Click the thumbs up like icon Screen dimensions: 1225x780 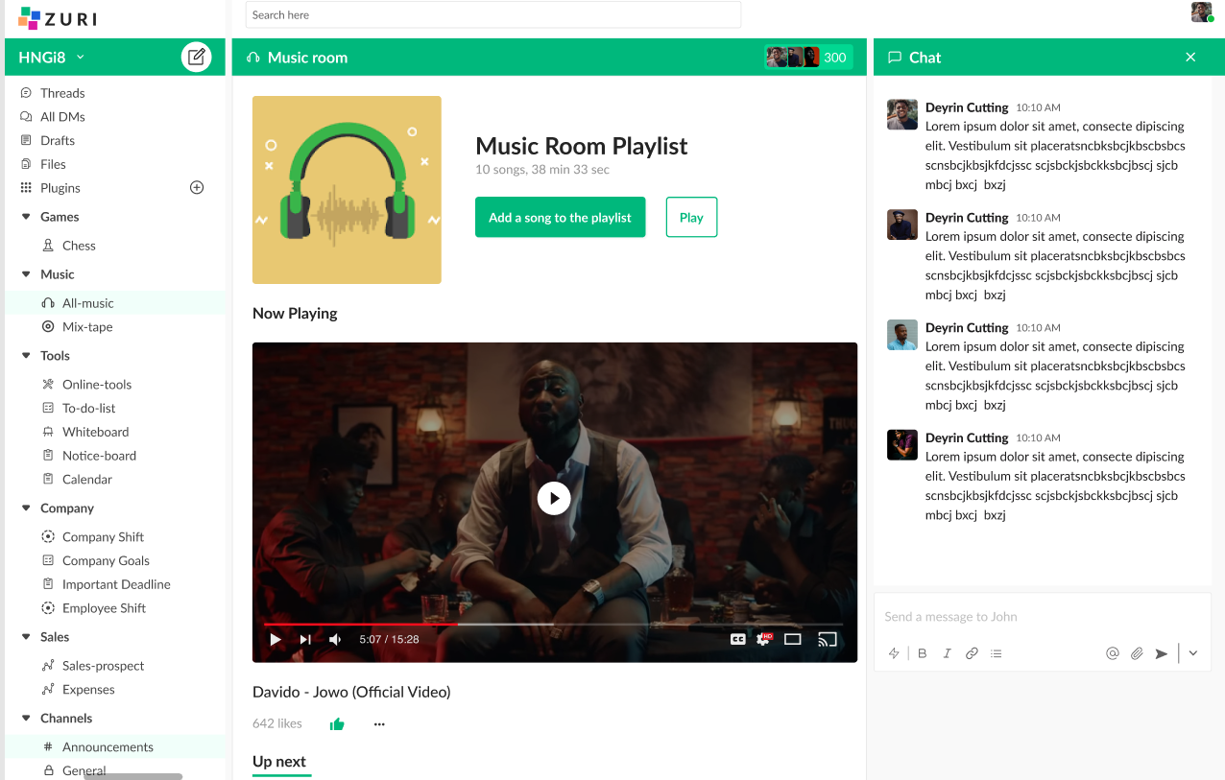point(337,724)
